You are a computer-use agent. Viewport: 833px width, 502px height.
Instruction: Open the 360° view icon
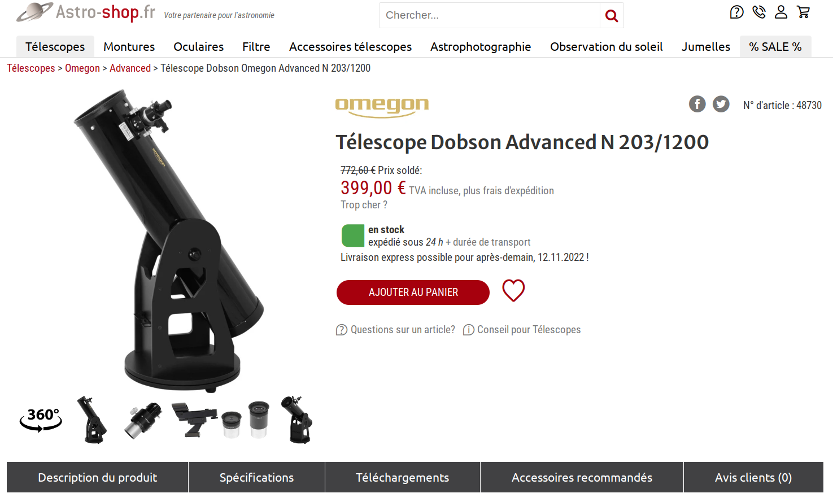pyautogui.click(x=41, y=420)
